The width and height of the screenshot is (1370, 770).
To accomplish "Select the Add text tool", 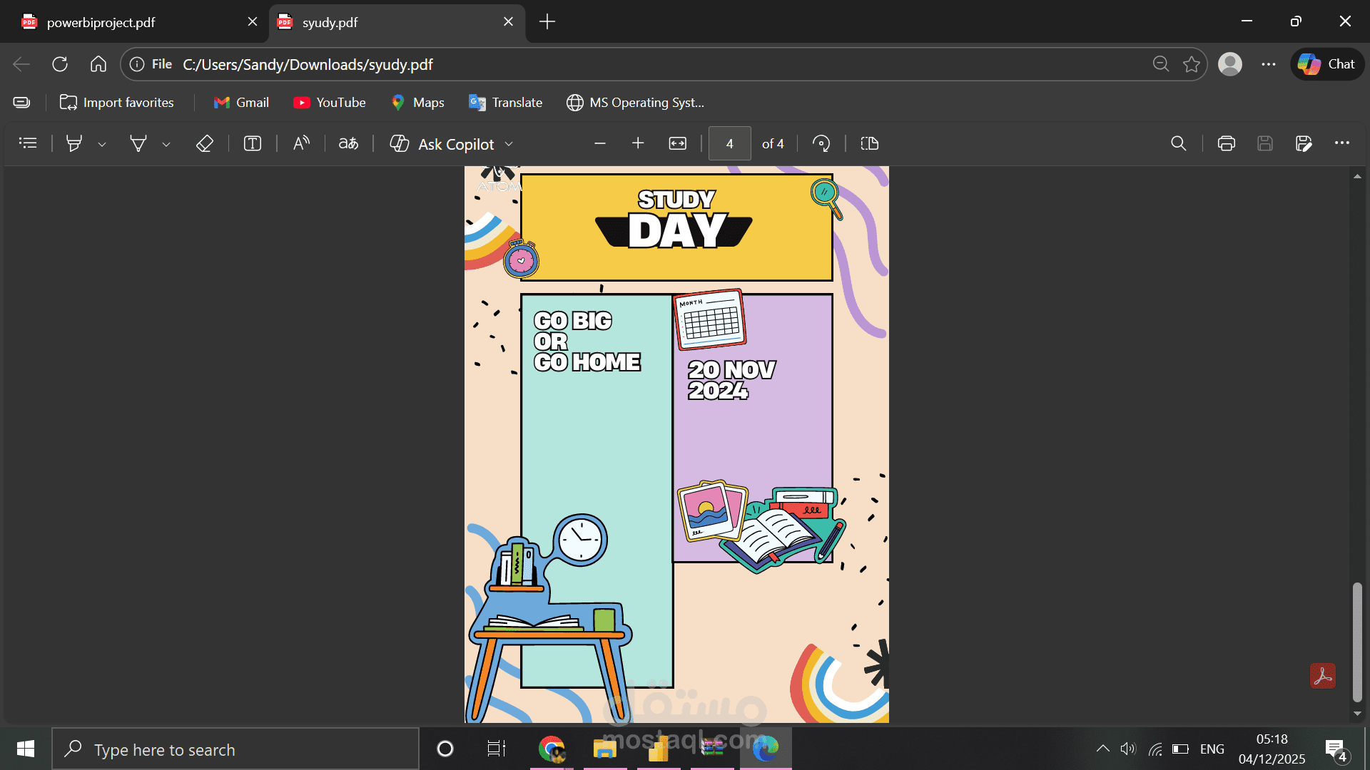I will coord(253,143).
